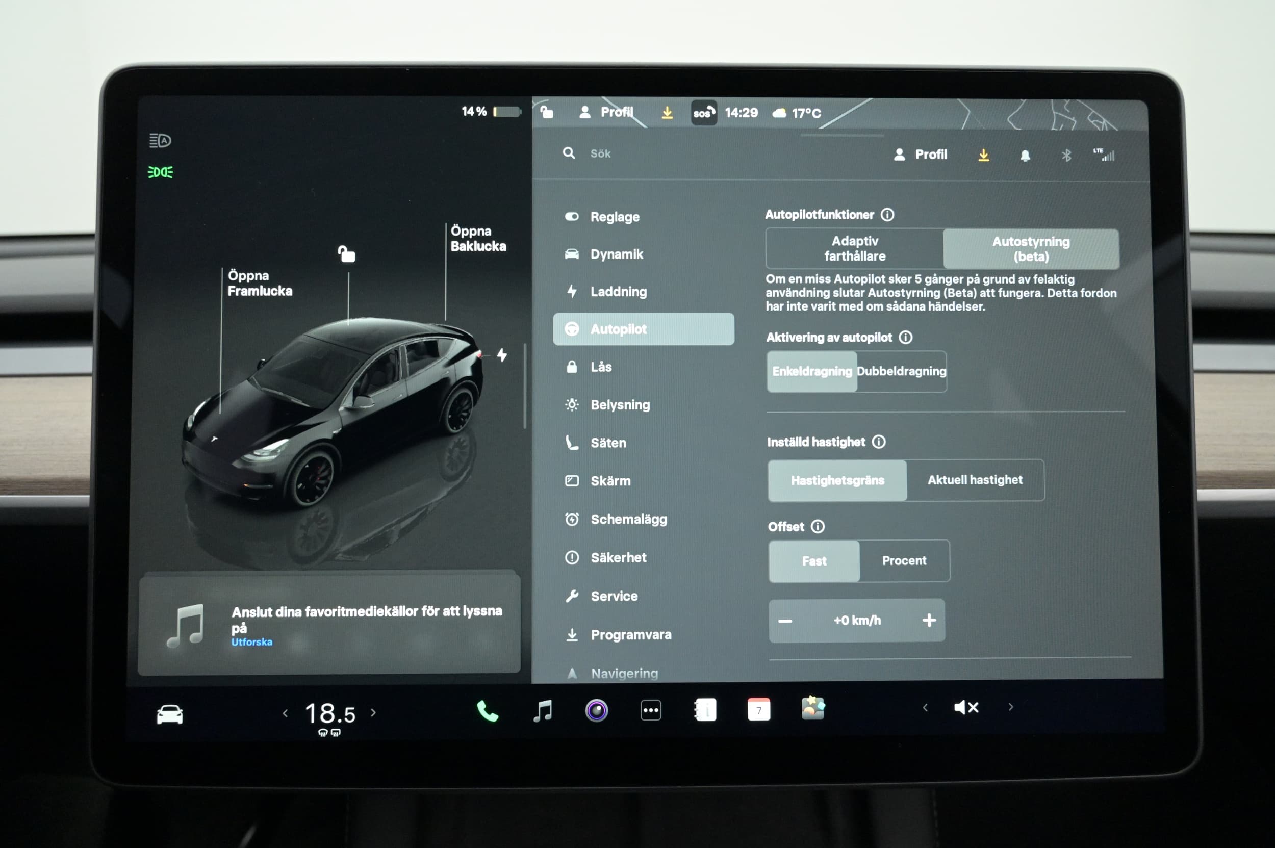Increase cabin temperature with right chevron

(373, 713)
